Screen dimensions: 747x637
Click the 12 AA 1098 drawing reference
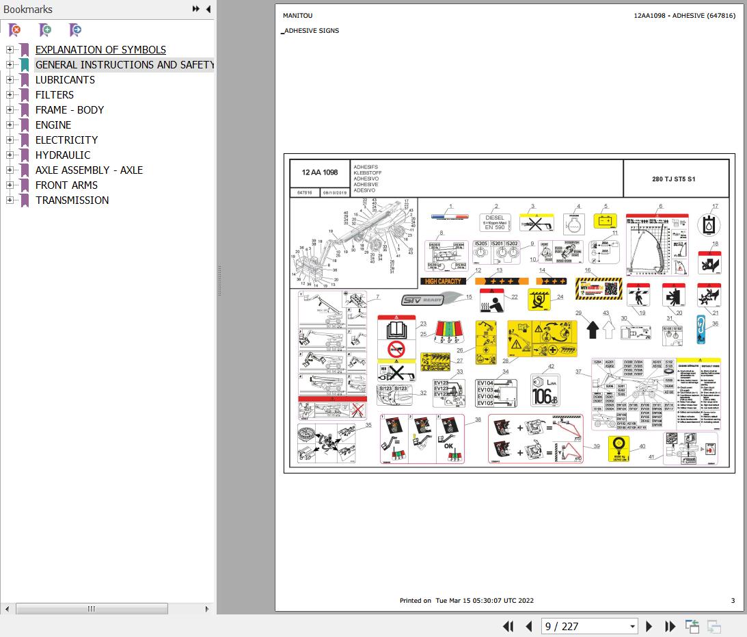[x=320, y=172]
